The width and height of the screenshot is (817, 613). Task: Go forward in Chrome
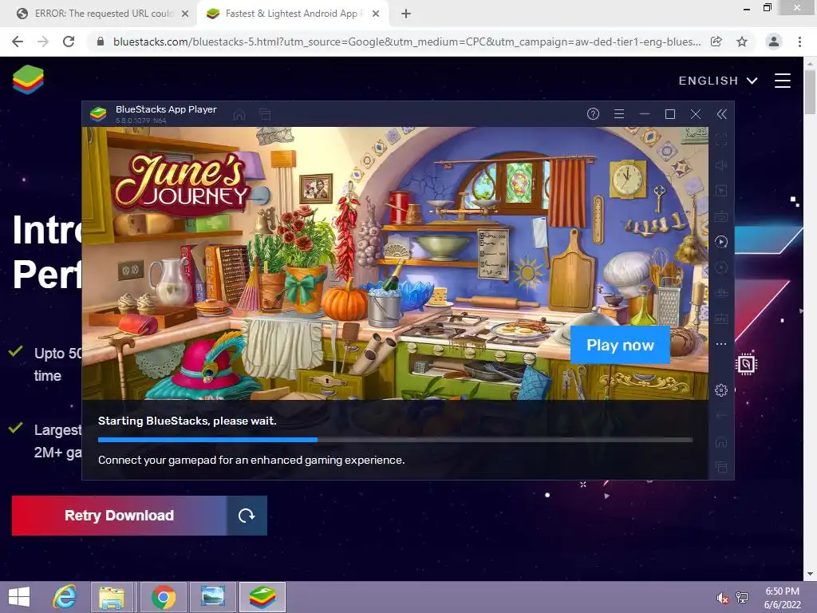click(43, 42)
